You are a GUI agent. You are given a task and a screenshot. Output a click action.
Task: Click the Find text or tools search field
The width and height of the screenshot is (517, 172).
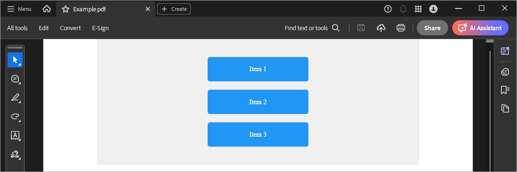tap(312, 28)
